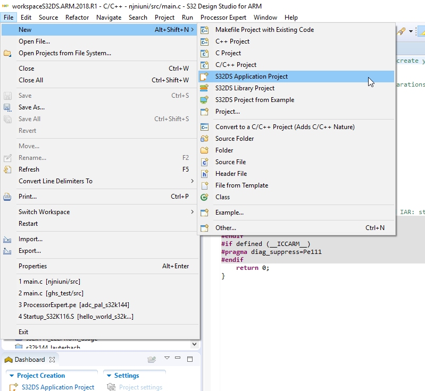Screen dimensions: 425x391
Task: Click the Dashboard toolbar folder icon
Action: 152,359
